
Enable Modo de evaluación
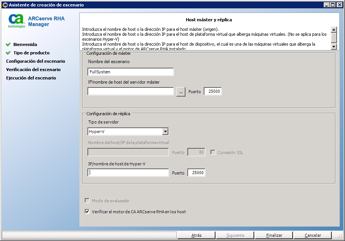(x=87, y=201)
